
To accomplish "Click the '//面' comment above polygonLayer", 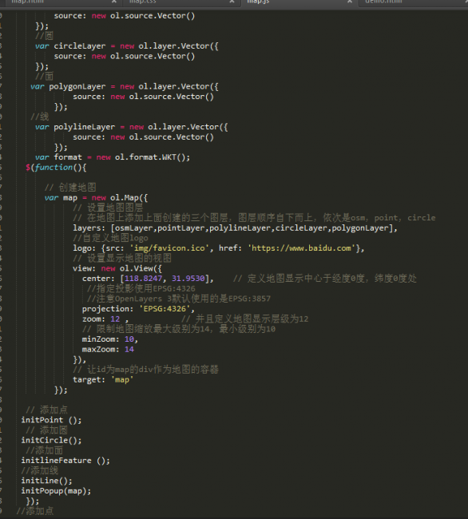I will coord(45,77).
